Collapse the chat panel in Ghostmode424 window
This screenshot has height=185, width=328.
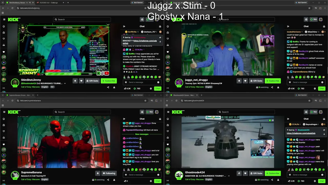coord(288,119)
